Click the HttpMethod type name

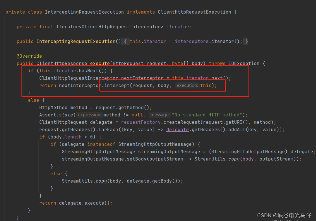coord(53,107)
